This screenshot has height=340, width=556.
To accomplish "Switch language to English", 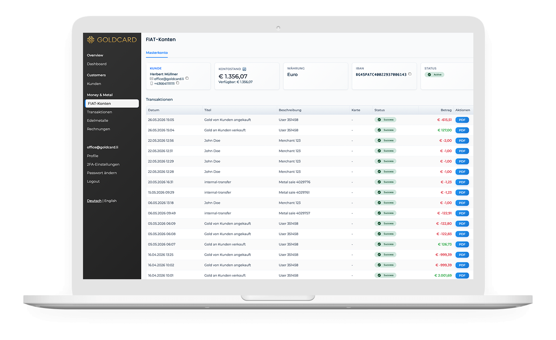I will click(110, 201).
